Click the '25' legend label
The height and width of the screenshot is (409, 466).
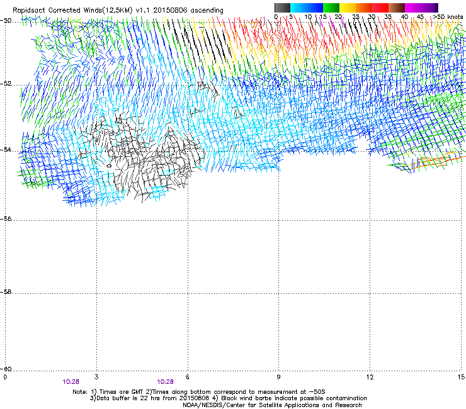[x=356, y=17]
